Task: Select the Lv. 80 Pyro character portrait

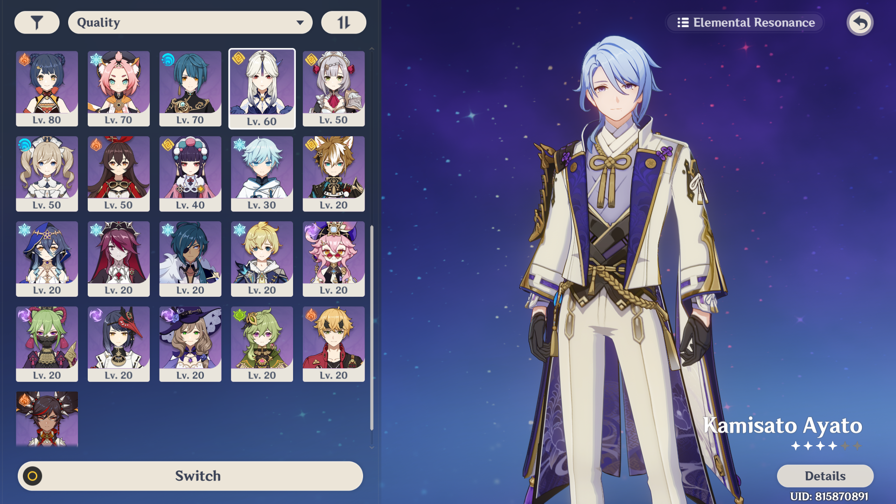Action: 47,89
